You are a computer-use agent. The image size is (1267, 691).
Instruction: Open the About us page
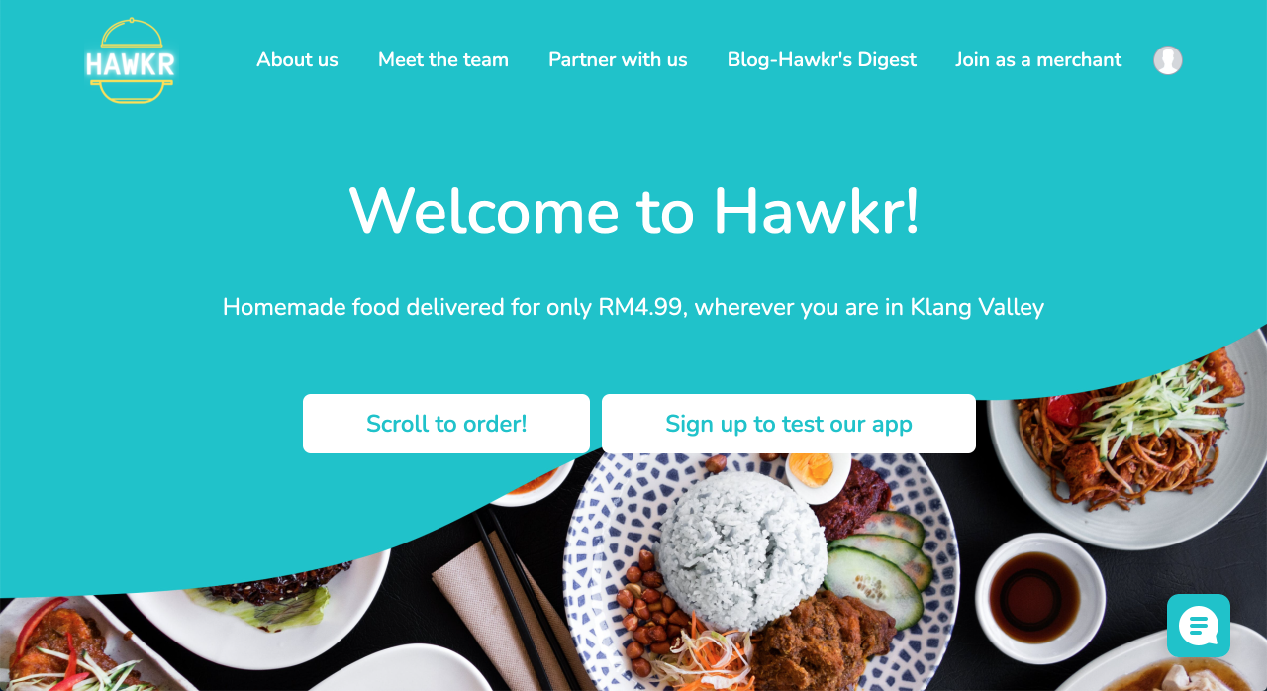pos(297,60)
